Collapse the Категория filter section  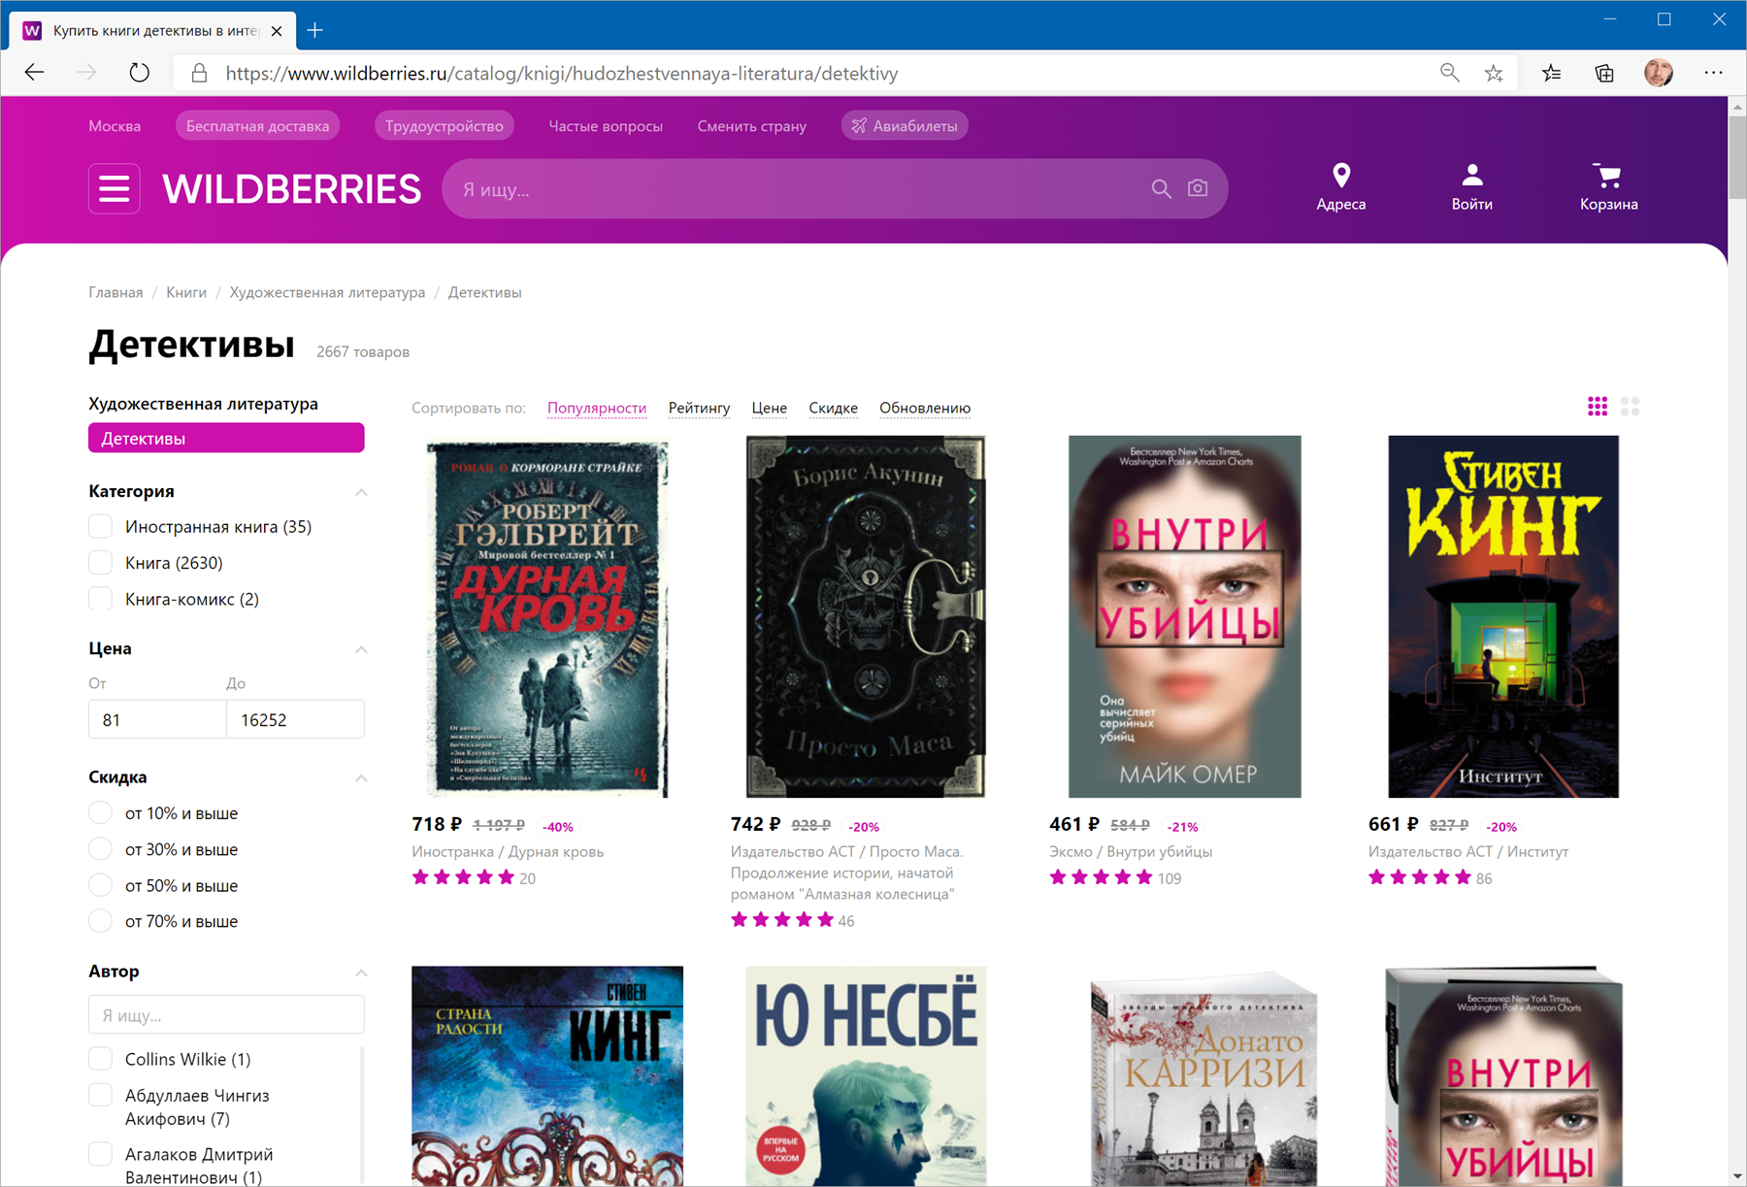(x=361, y=492)
